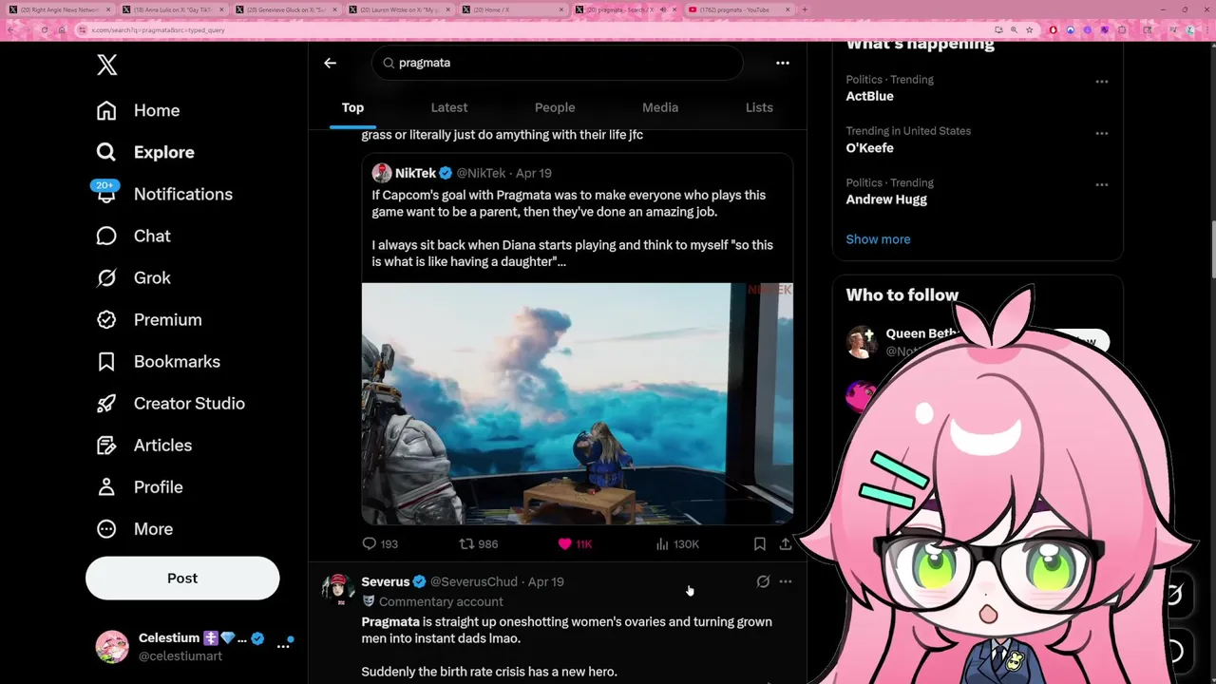Viewport: 1216px width, 684px height.
Task: Click the address bar URL
Action: (x=158, y=29)
